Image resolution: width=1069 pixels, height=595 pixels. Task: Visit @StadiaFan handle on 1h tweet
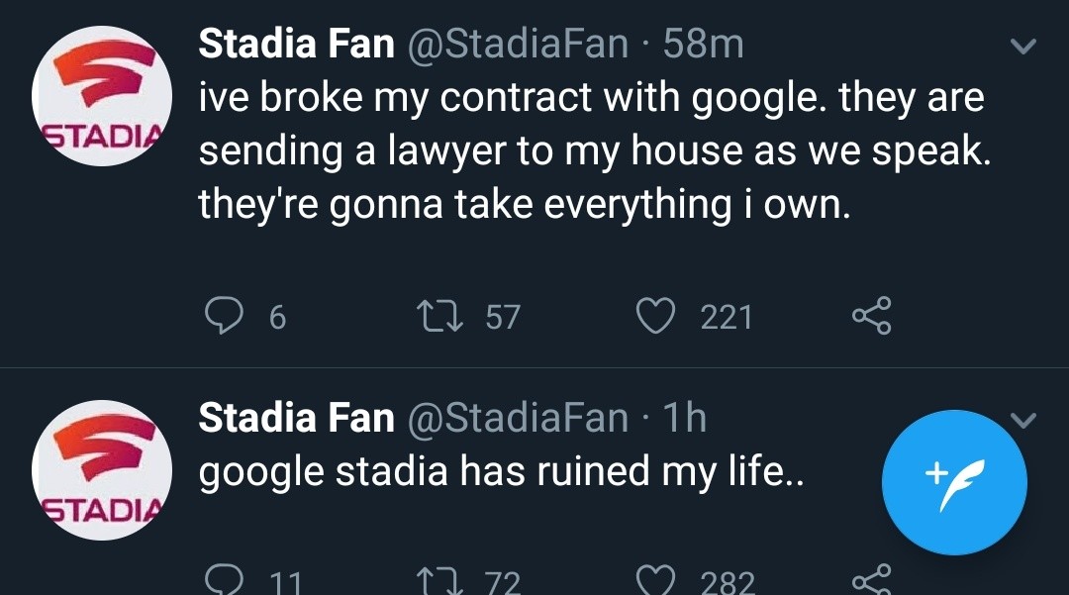pos(518,418)
